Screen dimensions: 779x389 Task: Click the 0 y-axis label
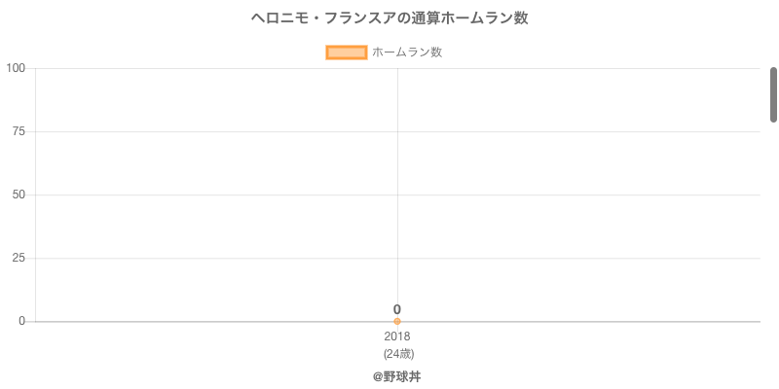tap(21, 321)
